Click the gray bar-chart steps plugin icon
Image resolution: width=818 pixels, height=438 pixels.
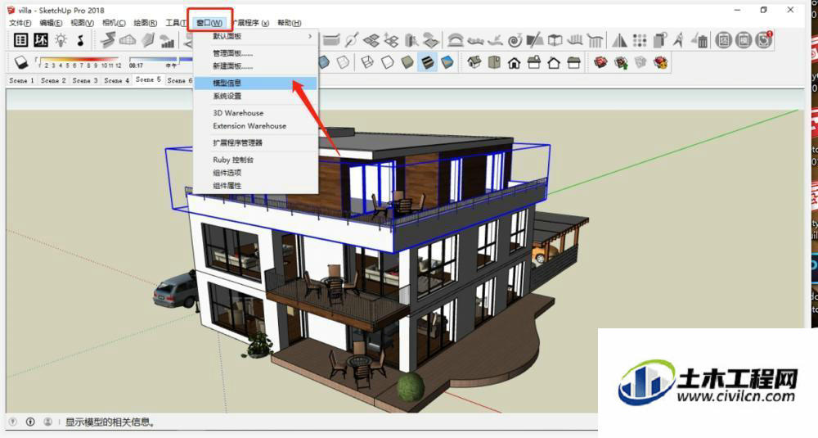[x=167, y=41]
